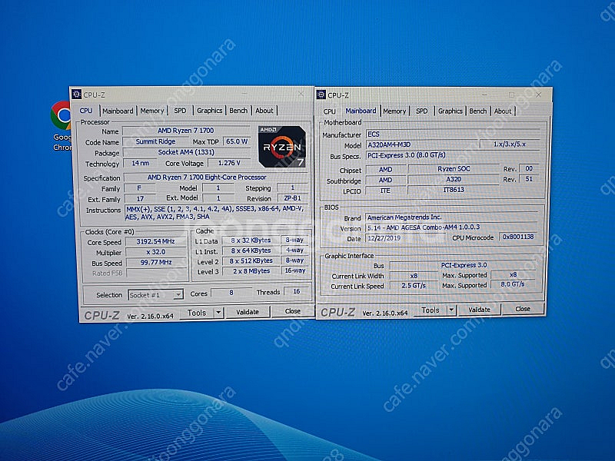Click the Close button in the left window

(292, 312)
